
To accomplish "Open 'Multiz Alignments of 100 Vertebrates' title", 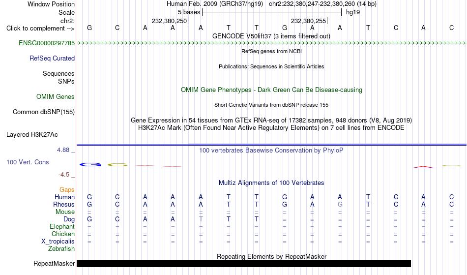I will coord(271,183).
